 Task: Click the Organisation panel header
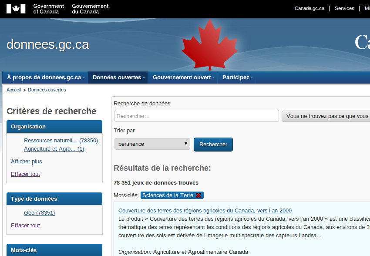[54, 126]
